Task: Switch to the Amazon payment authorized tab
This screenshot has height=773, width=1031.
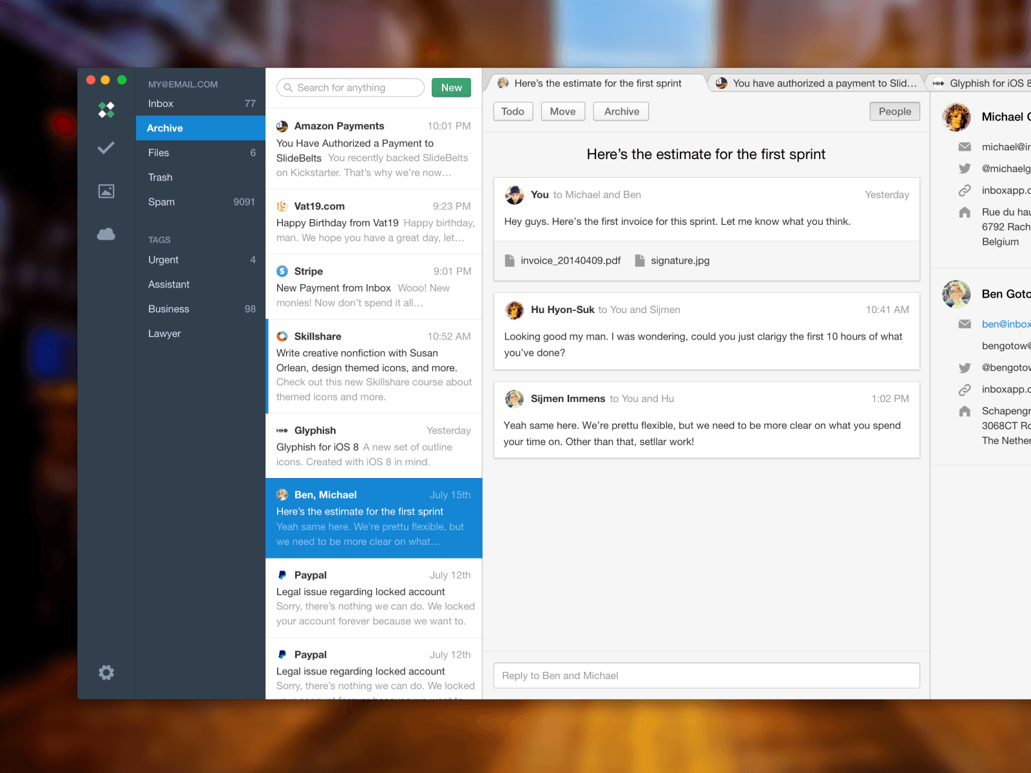Action: [816, 84]
